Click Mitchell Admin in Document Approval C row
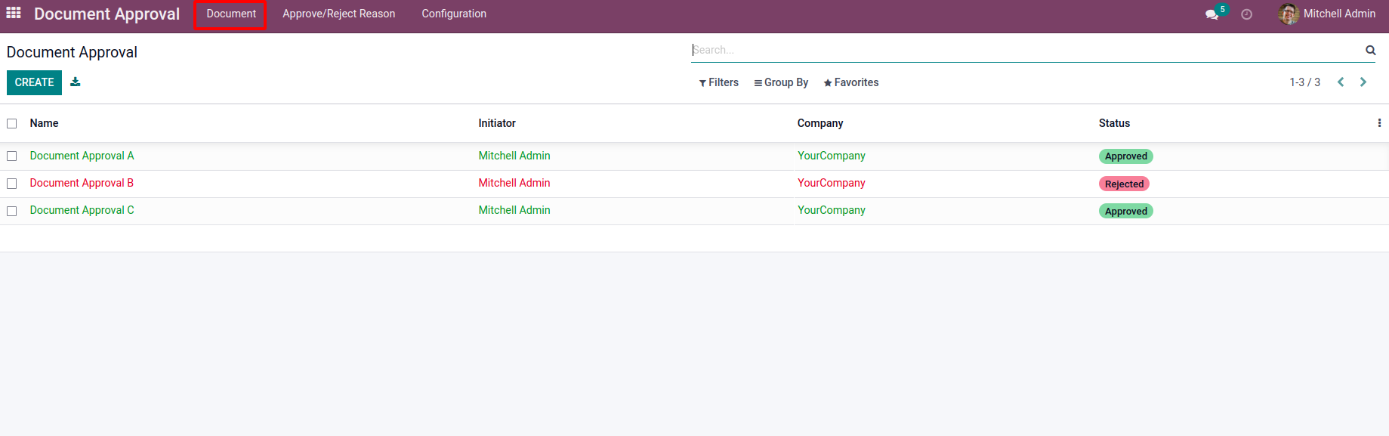1389x436 pixels. pos(514,210)
